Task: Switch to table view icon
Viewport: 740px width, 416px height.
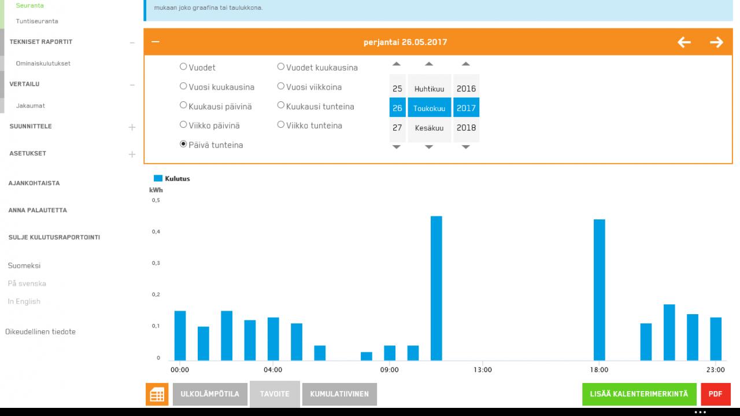Action: (157, 395)
